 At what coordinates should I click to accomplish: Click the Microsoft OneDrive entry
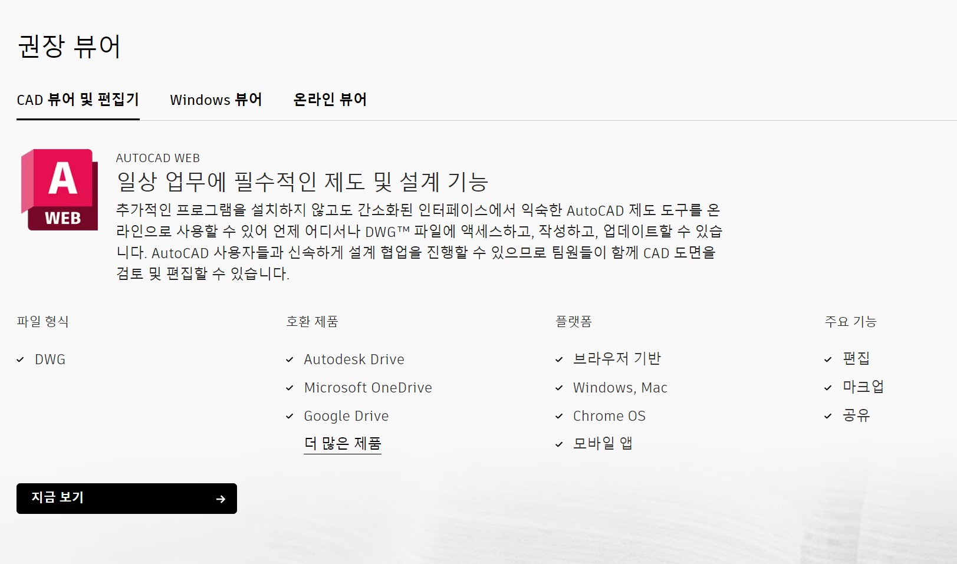(368, 388)
